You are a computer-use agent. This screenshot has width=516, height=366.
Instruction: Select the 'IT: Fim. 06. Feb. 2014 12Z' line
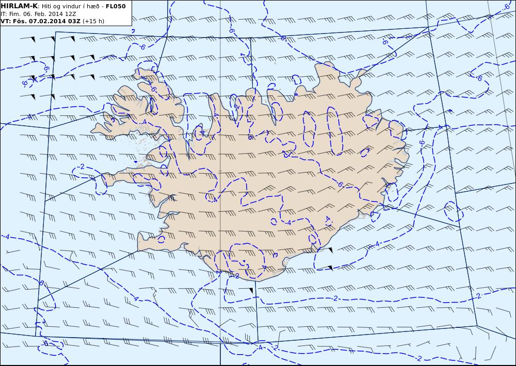point(39,14)
